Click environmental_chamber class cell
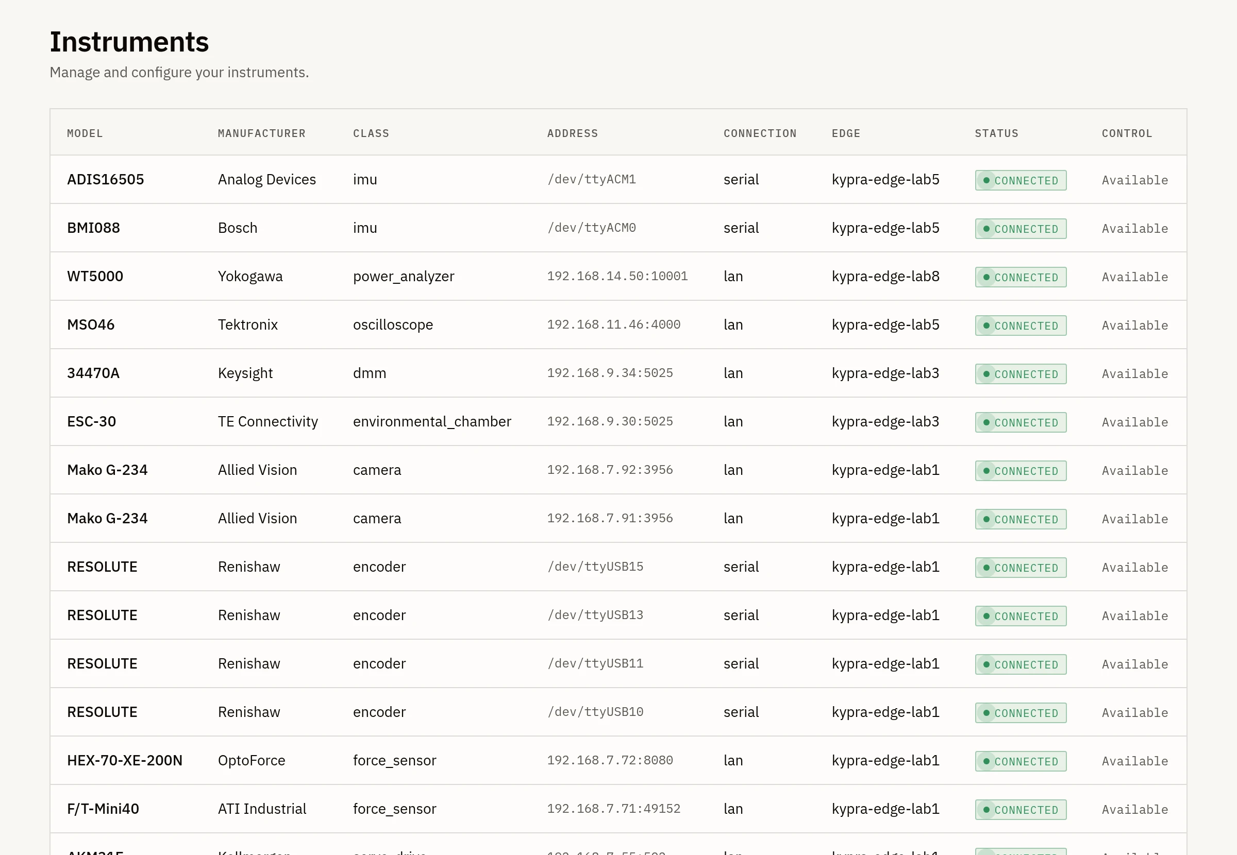The image size is (1237, 855). point(432,422)
